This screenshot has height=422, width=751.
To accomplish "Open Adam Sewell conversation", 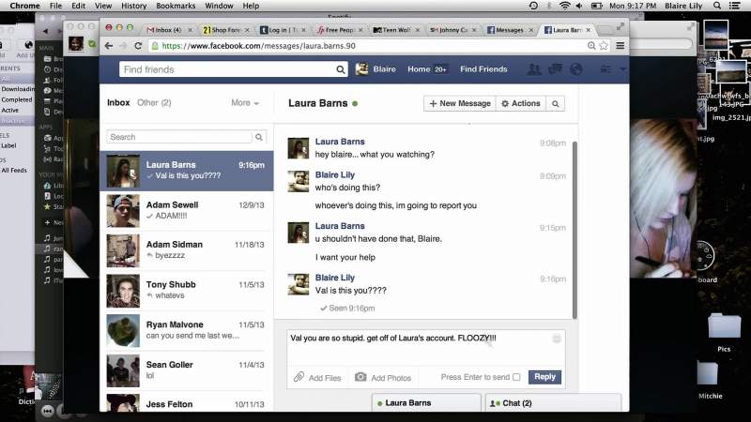I will (187, 210).
